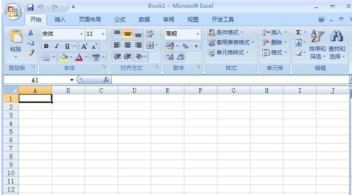Image resolution: width=352 pixels, height=195 pixels.
Task: Click the Insert (插入) cells button
Action: [275, 33]
